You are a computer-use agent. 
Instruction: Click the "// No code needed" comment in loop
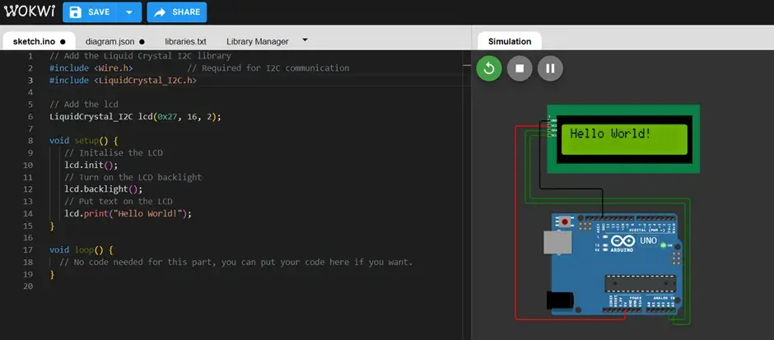pos(236,262)
